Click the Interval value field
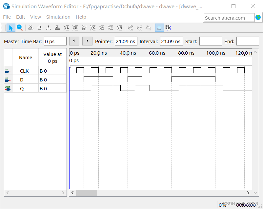This screenshot has width=263, height=209. [171, 41]
